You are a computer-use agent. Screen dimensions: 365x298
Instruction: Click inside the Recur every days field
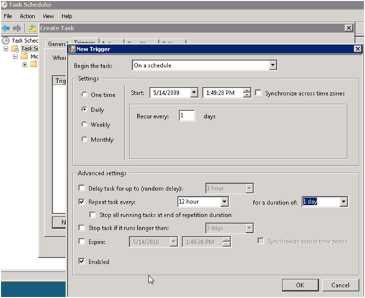(x=187, y=115)
